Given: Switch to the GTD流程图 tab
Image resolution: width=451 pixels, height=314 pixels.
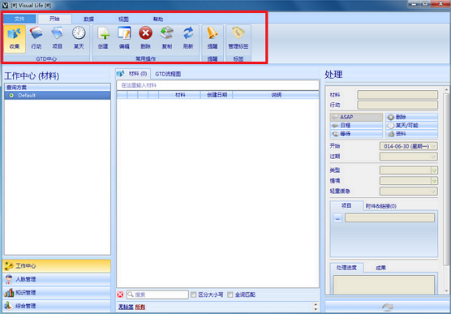Looking at the screenshot, I should click(168, 74).
